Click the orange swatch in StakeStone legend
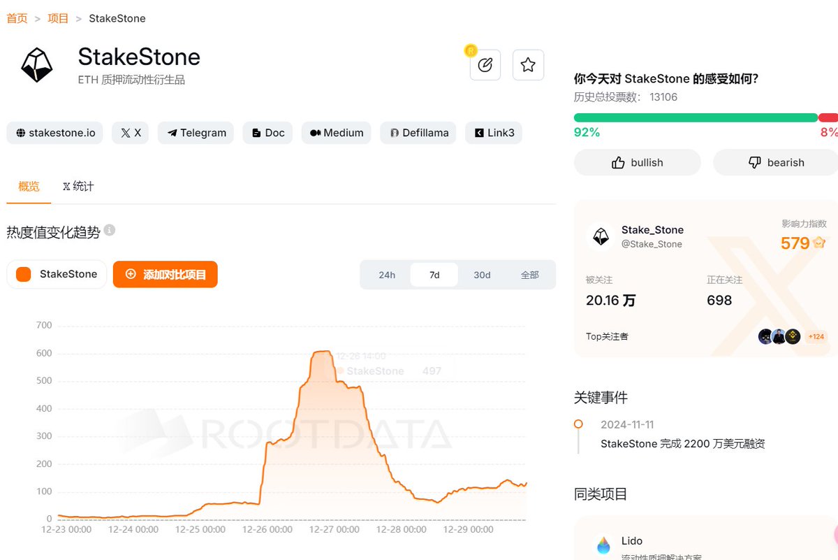838x560 pixels. point(24,274)
